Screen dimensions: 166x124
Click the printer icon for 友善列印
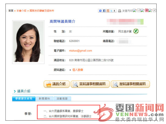[x=119, y=11]
